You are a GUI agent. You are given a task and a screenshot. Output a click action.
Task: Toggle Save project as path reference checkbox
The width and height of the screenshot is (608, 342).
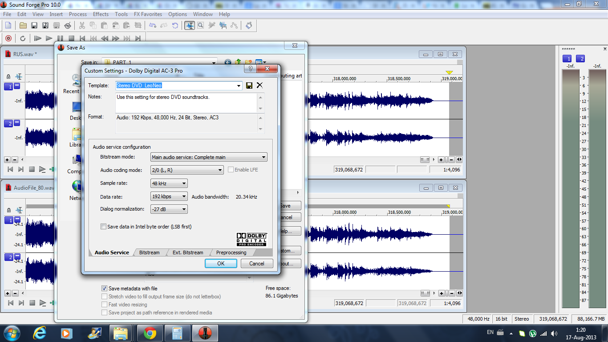[x=105, y=313]
